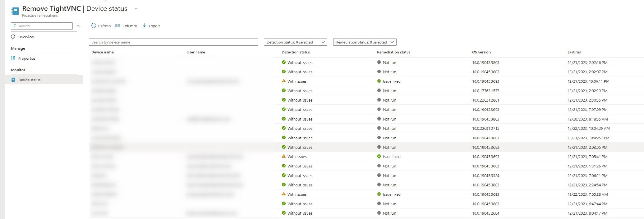Click Without issues on the 2:24:54 PM row
The height and width of the screenshot is (219, 644).
(x=300, y=185)
